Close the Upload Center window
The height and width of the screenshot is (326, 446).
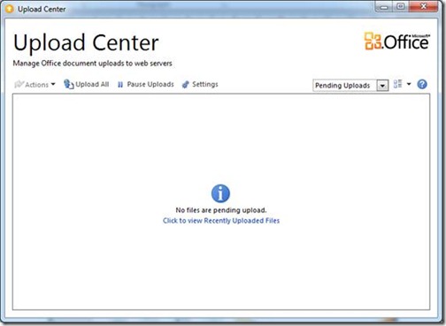click(423, 7)
